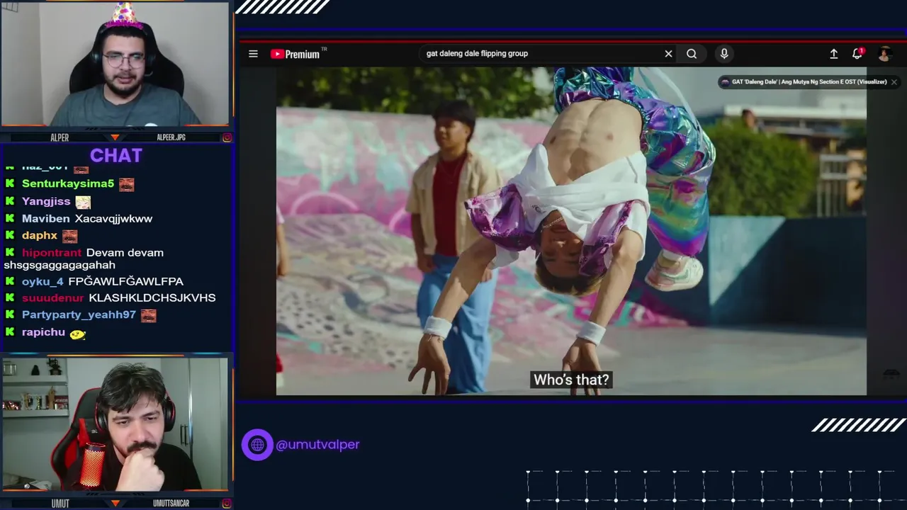Click the emote after Senturkaysima5

click(126, 184)
